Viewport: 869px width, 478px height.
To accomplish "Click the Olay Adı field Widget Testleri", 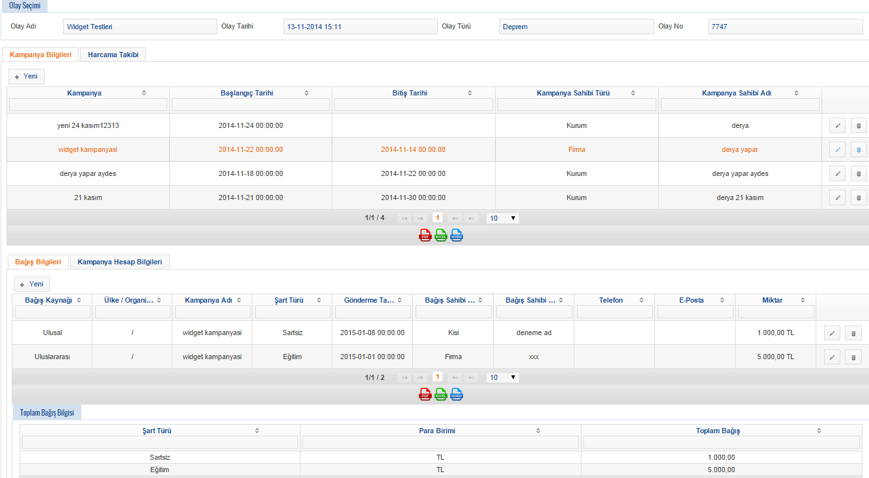I will tap(140, 27).
